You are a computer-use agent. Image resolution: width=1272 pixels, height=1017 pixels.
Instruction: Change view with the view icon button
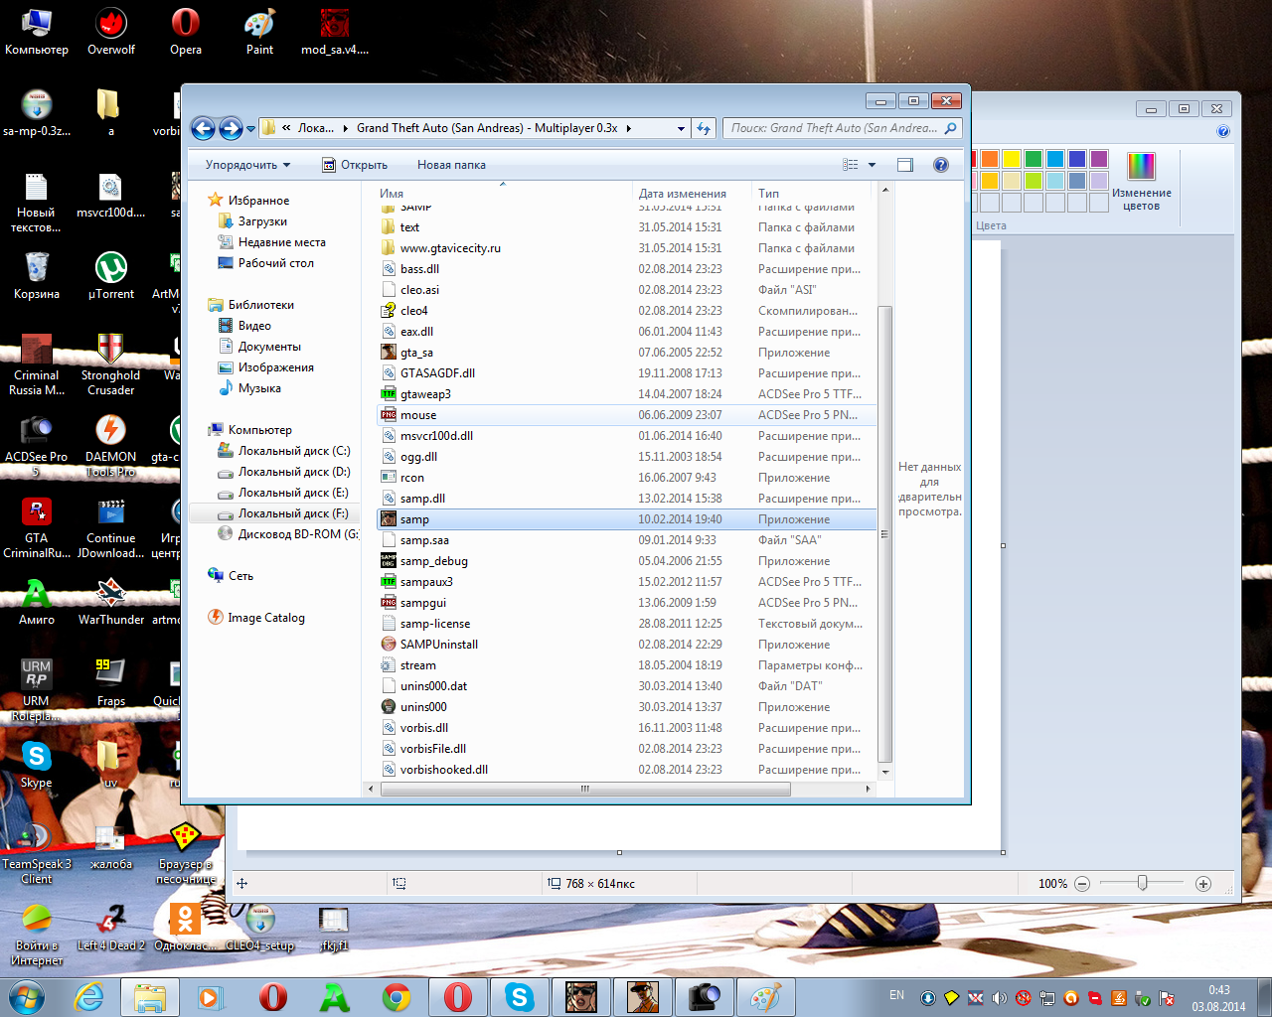[x=850, y=165]
